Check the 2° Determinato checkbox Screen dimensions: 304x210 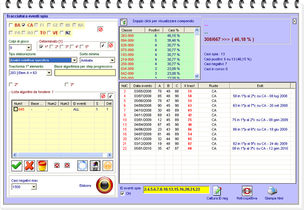pyautogui.click(x=52, y=47)
